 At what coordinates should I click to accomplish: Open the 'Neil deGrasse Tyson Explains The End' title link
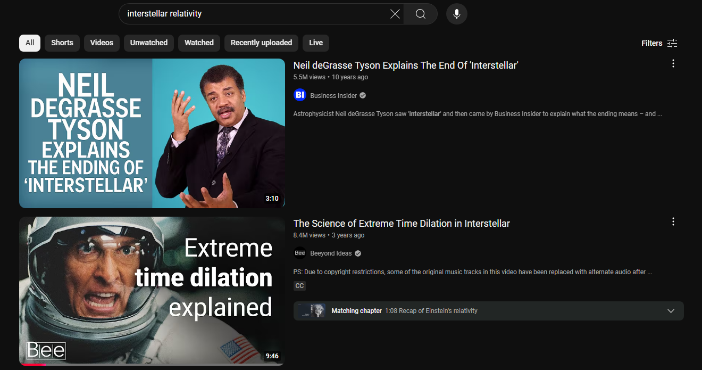coord(406,65)
